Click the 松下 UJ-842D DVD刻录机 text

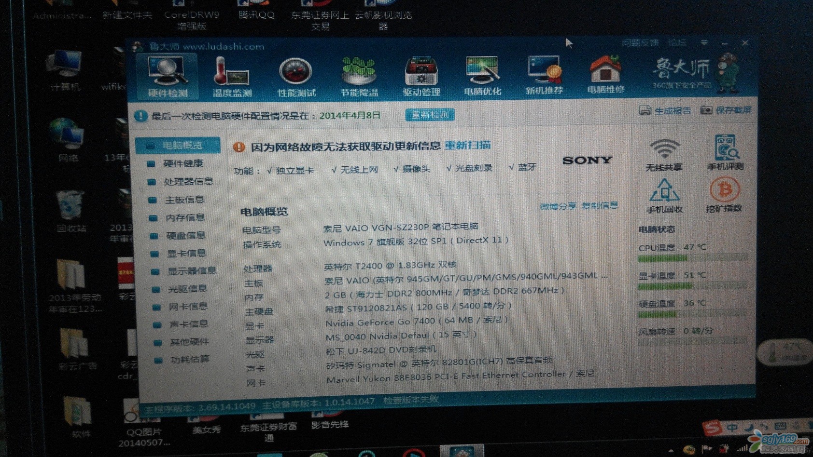coord(381,349)
